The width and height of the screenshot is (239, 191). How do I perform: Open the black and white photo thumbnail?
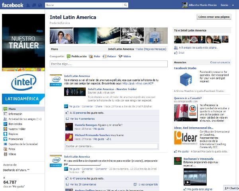pos(132,35)
